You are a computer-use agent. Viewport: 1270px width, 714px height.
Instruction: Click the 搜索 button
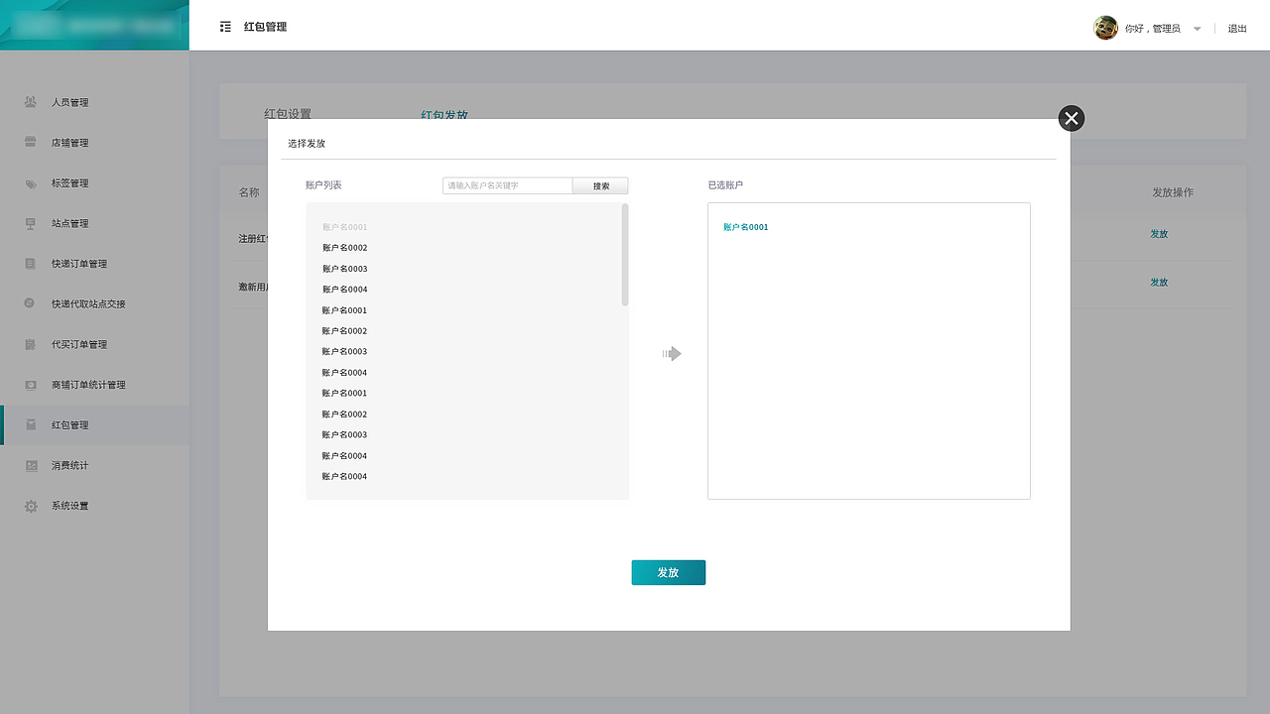[x=601, y=185]
